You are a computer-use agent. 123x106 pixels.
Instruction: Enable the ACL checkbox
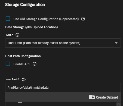click(8, 64)
